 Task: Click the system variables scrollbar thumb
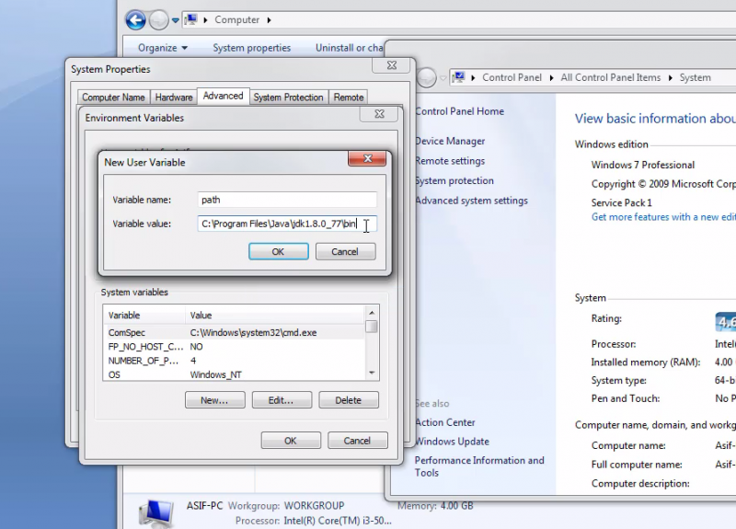pos(372,327)
